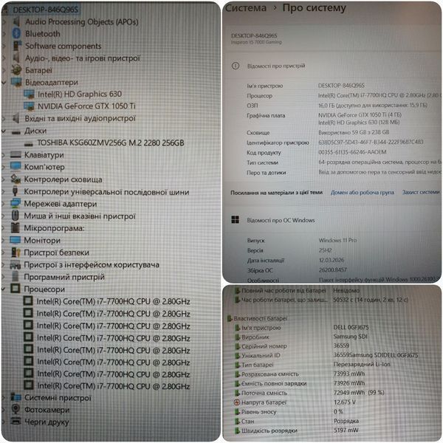Select the first Intel Core i7-7700HQ processor entry
The height and width of the screenshot is (443, 443).
pyautogui.click(x=113, y=301)
